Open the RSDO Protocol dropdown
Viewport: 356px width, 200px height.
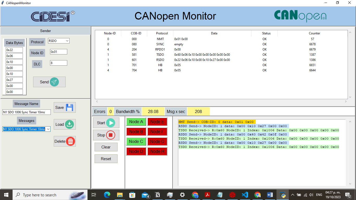click(x=67, y=41)
